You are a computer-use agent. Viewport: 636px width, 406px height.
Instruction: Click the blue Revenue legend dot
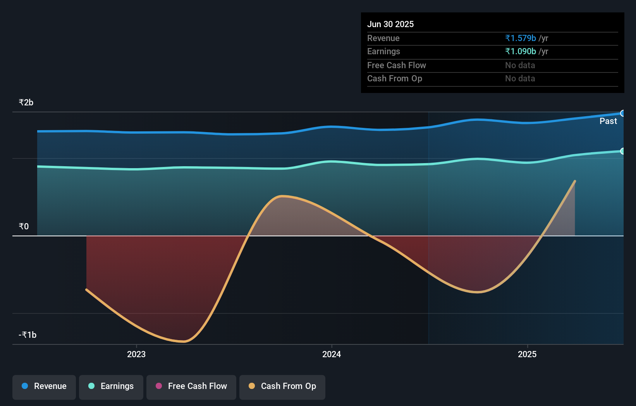tap(25, 386)
